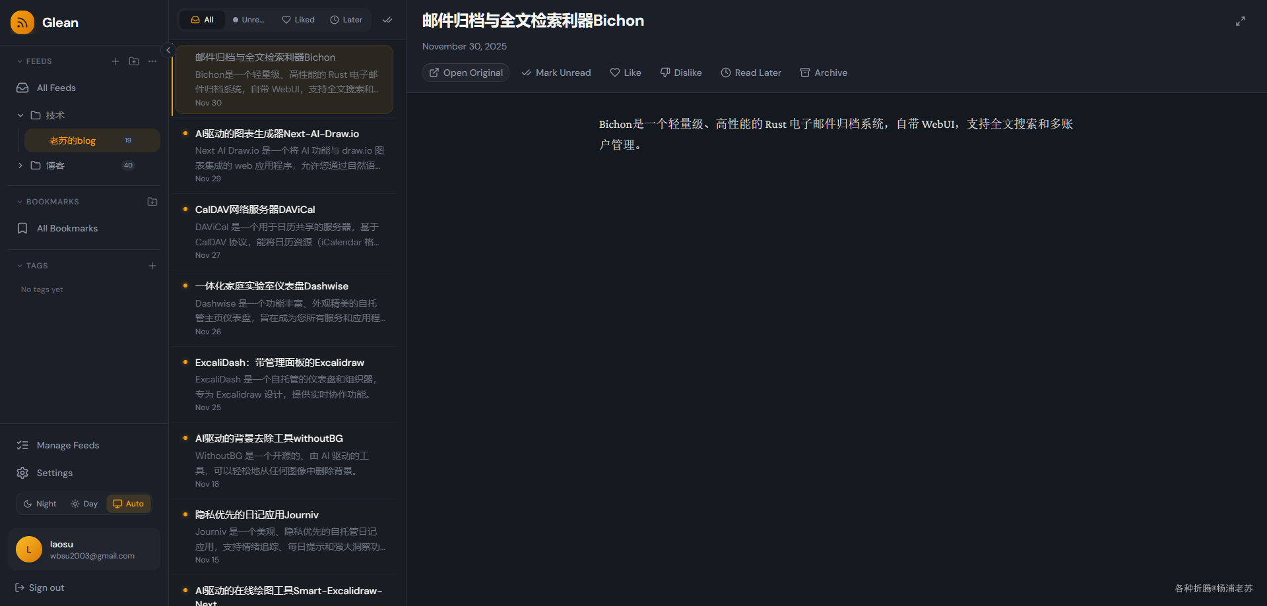1267x606 pixels.
Task: Open the ExcaliDash entry
Action: click(x=284, y=384)
